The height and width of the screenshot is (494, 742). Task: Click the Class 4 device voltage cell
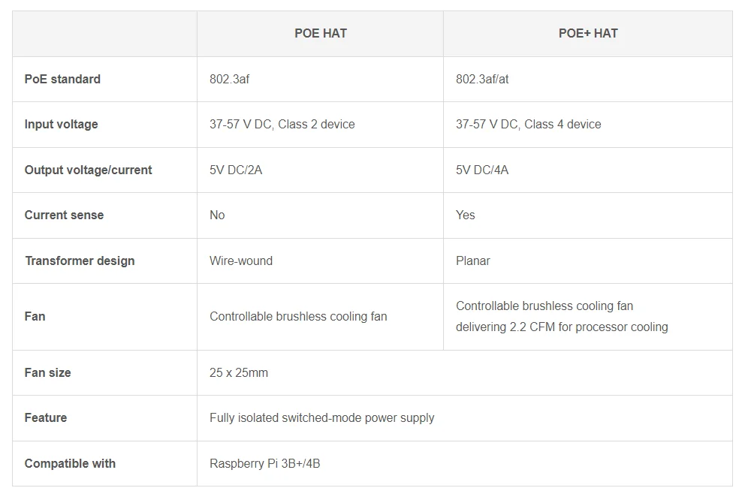[529, 124]
